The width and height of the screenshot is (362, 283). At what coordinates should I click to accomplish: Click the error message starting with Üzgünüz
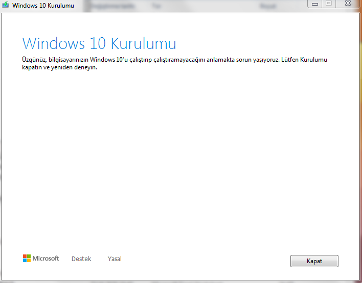(174, 64)
